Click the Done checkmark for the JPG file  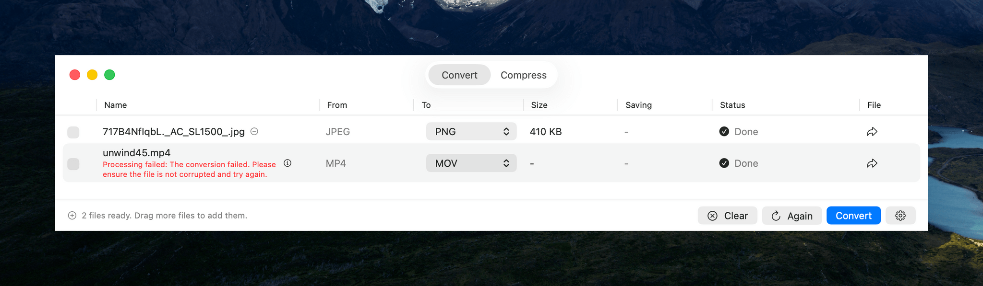click(x=724, y=132)
